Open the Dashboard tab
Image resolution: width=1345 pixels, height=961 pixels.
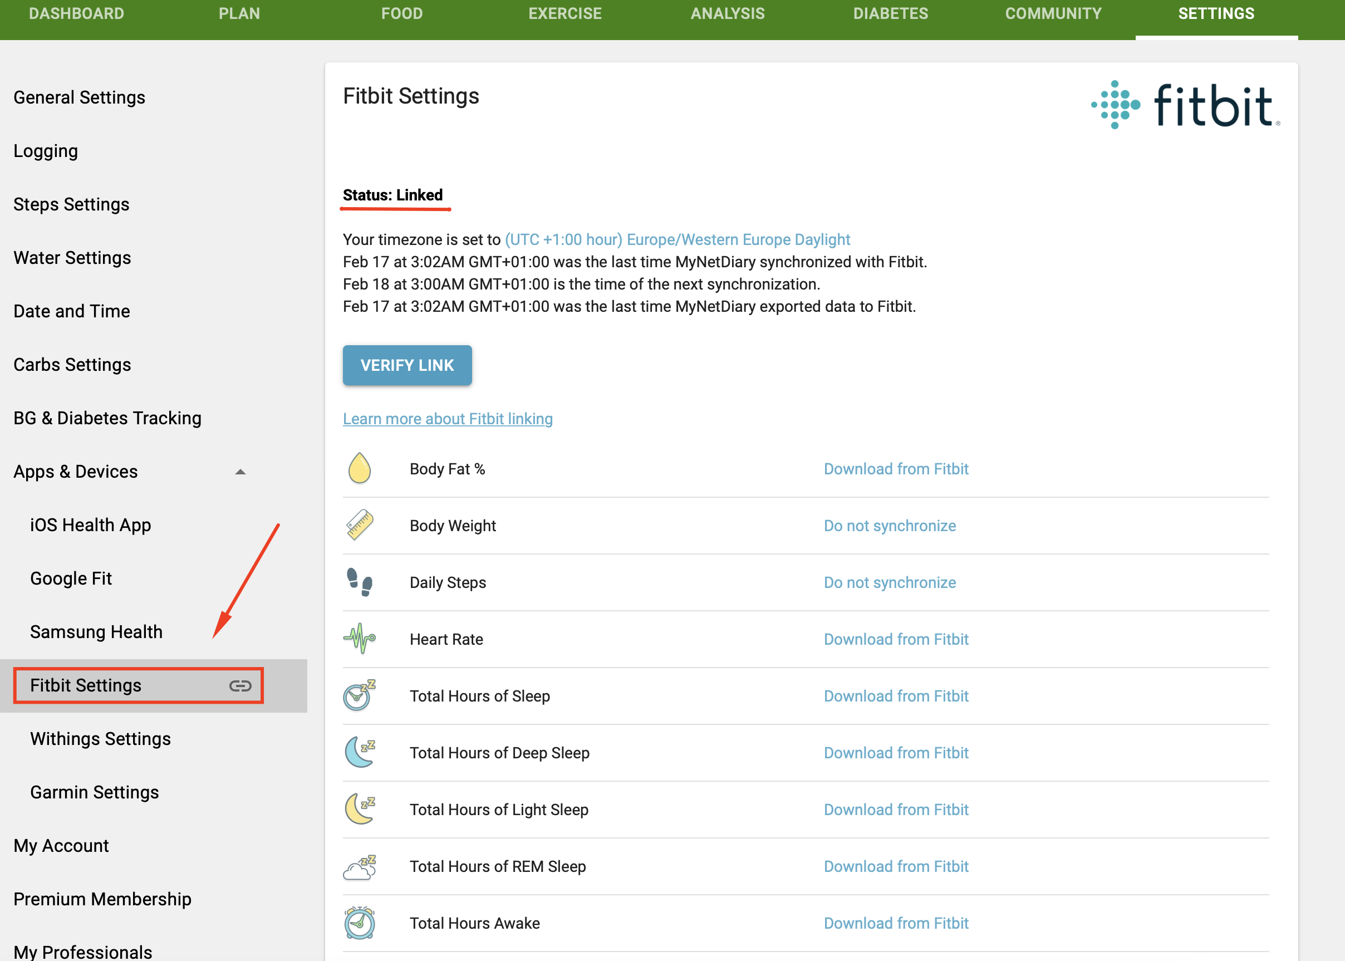(76, 13)
